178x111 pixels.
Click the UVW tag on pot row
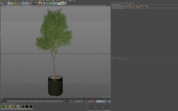pos(146,8)
